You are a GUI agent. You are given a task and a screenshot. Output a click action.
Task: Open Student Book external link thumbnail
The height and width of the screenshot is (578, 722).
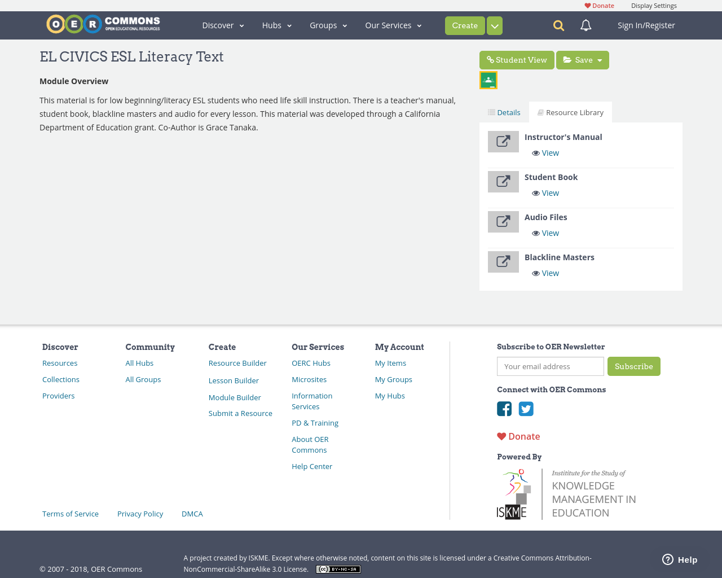(x=503, y=182)
